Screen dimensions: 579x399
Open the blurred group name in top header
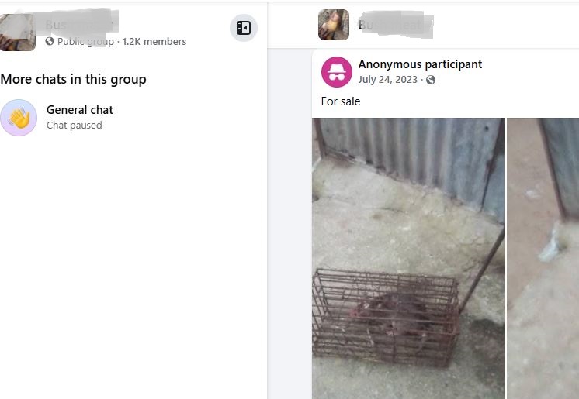point(396,25)
